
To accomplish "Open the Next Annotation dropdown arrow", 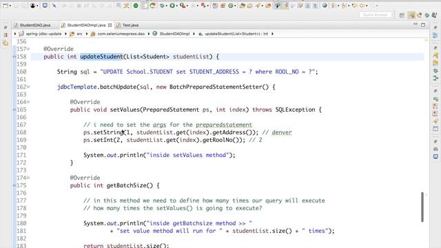I will 338,6.
